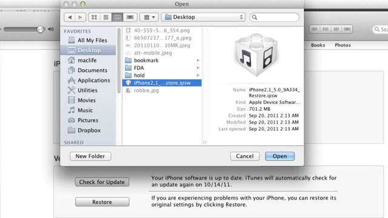Viewport: 388px width, 218px height.
Task: Click the Dropbox folder icon
Action: point(72,130)
